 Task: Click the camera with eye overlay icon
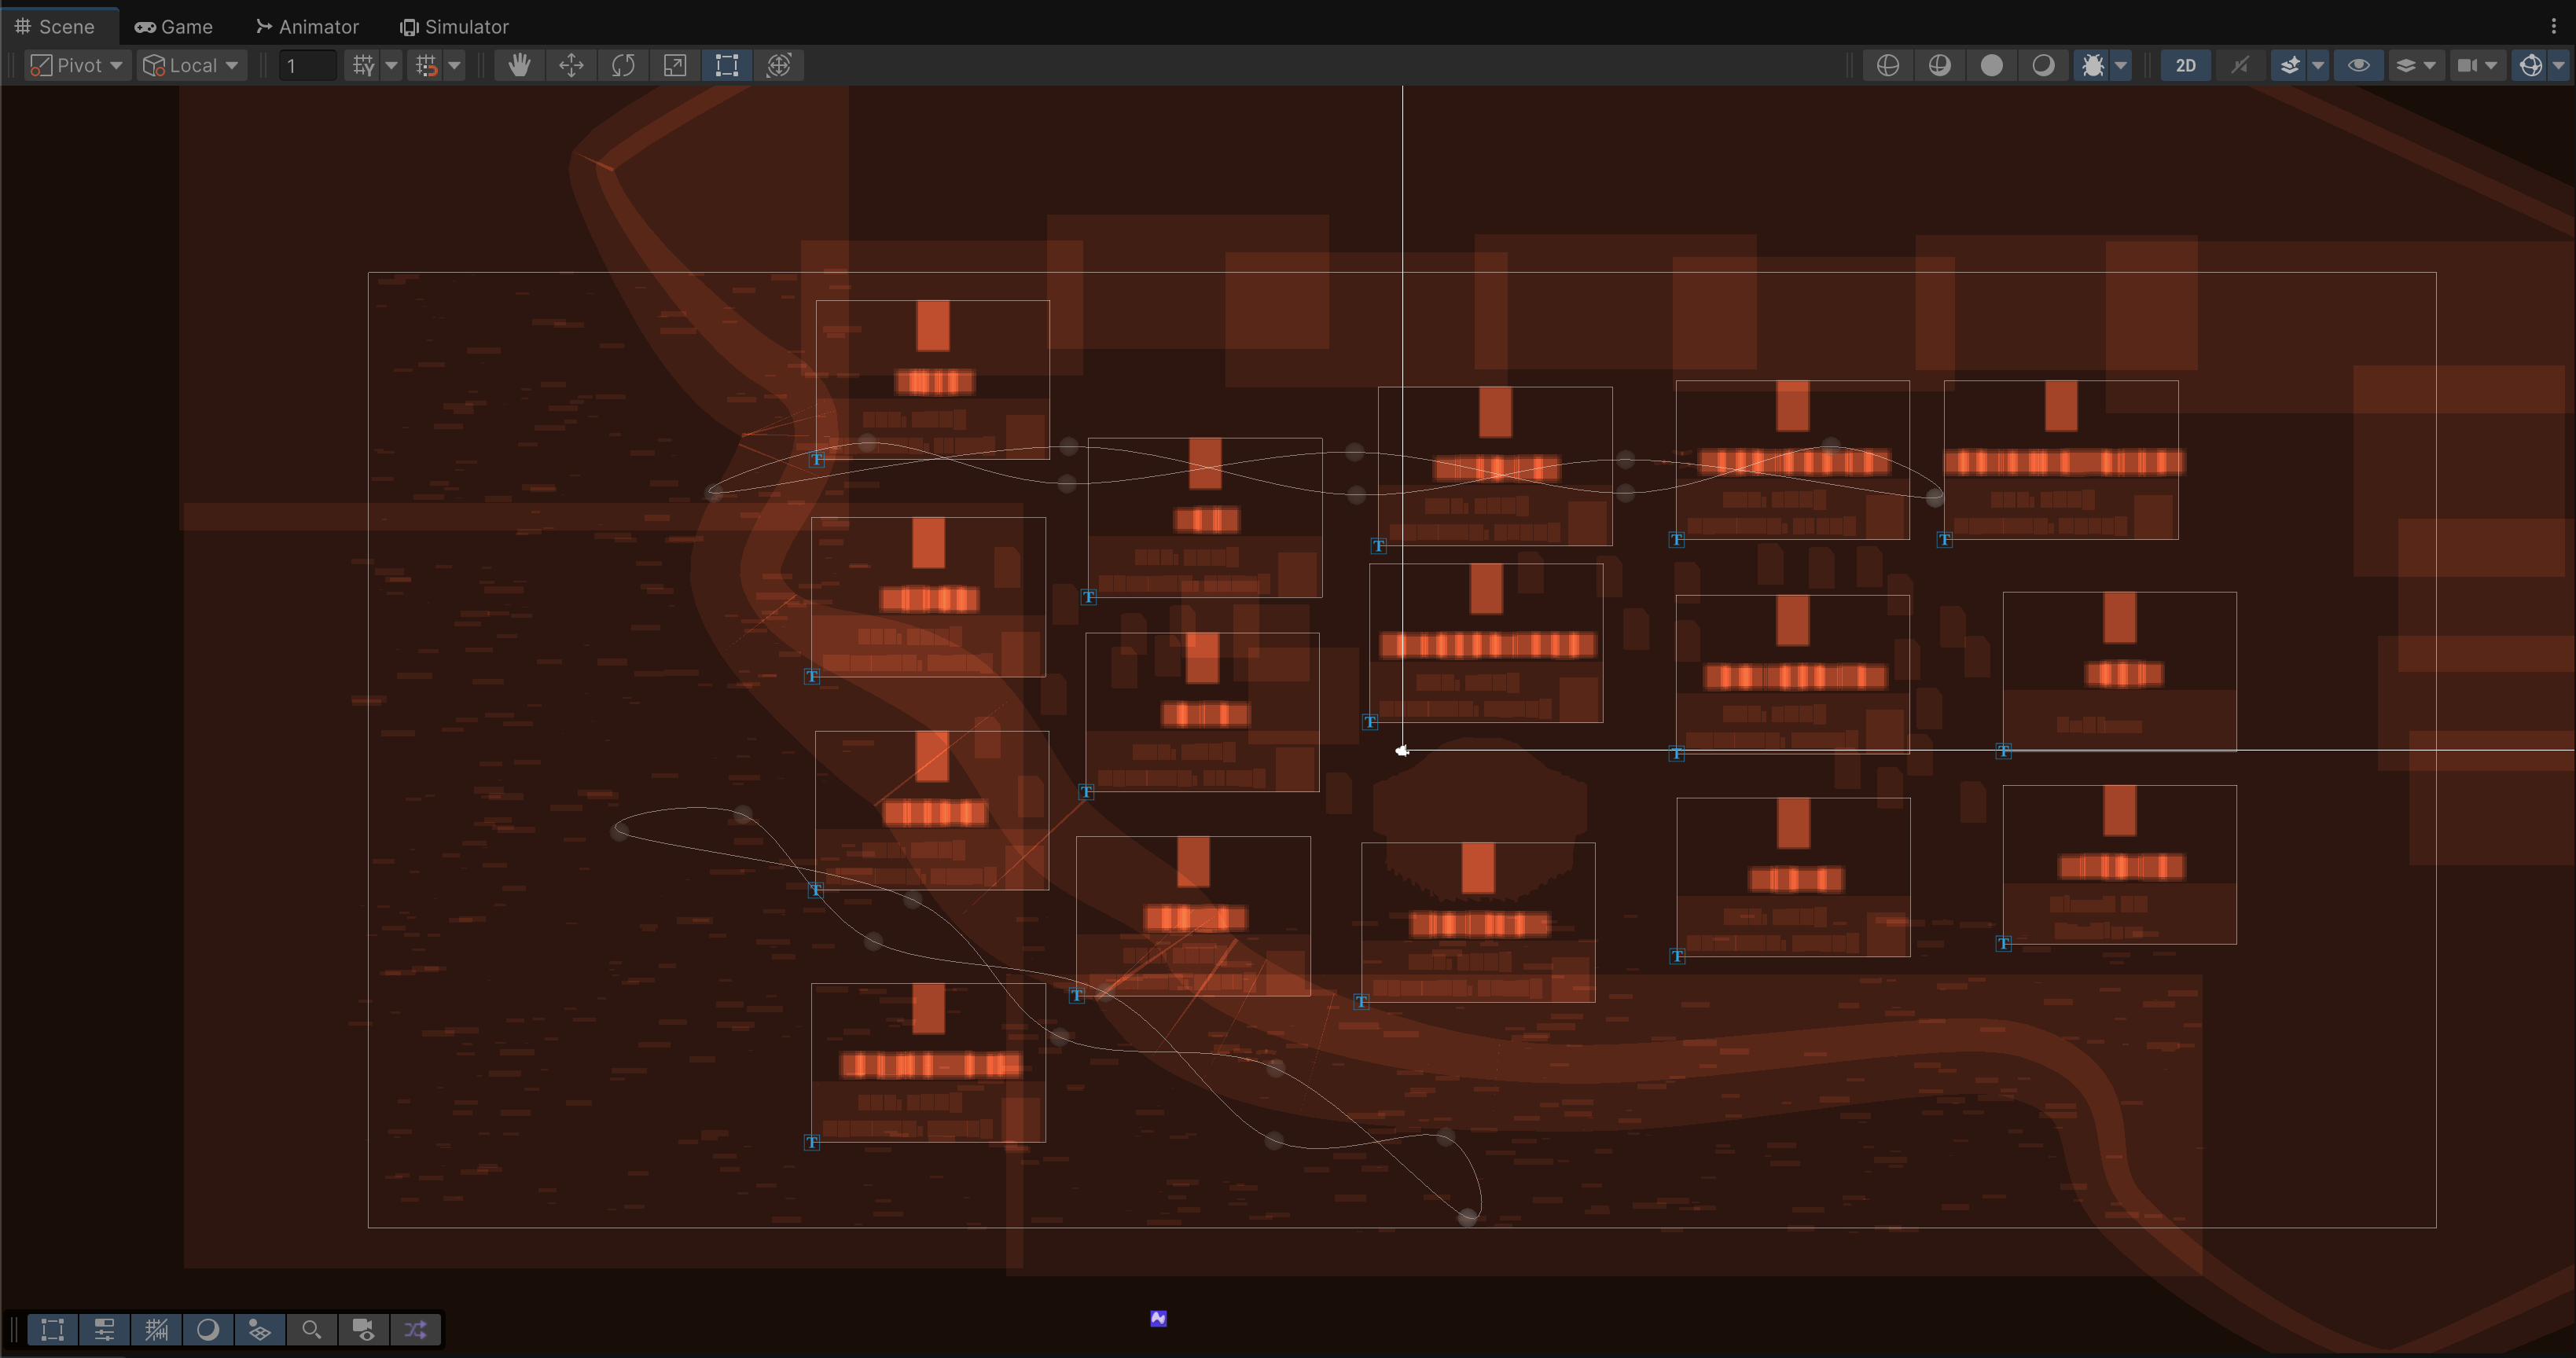[363, 1329]
